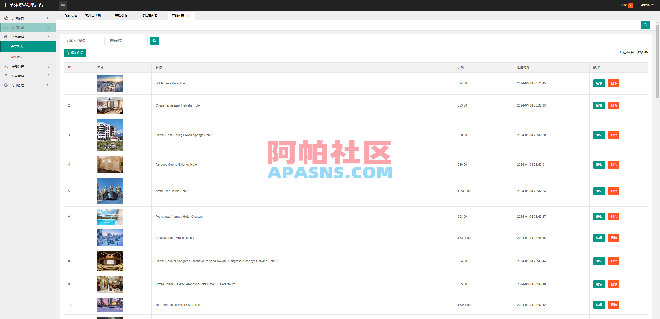Collapse the 产品管理 menu chevron

click(48, 37)
